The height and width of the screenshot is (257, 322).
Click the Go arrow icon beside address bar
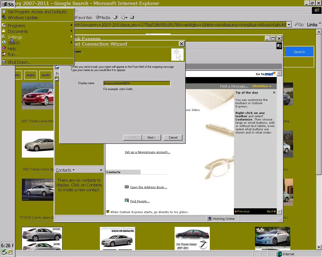(x=296, y=24)
